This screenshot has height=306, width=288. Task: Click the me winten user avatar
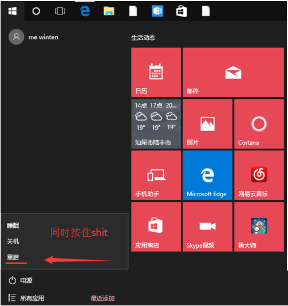17,37
